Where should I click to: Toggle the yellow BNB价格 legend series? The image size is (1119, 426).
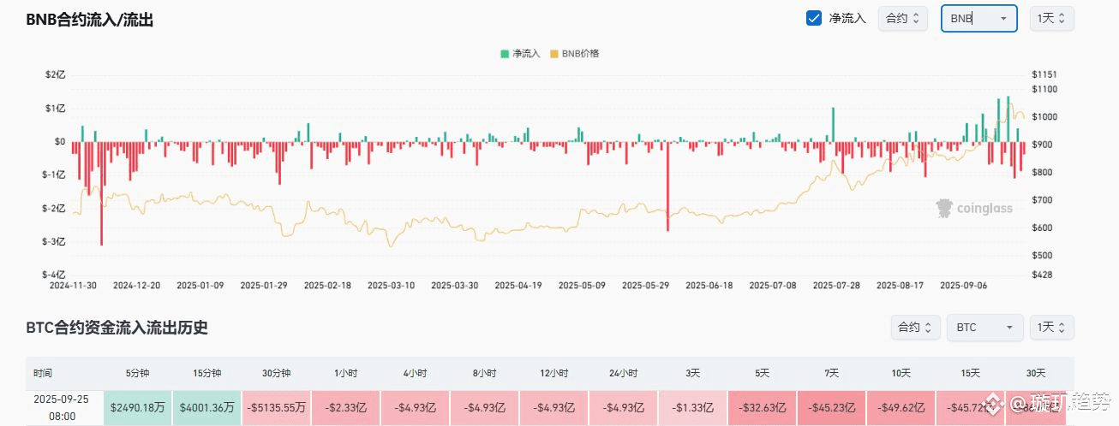click(574, 53)
